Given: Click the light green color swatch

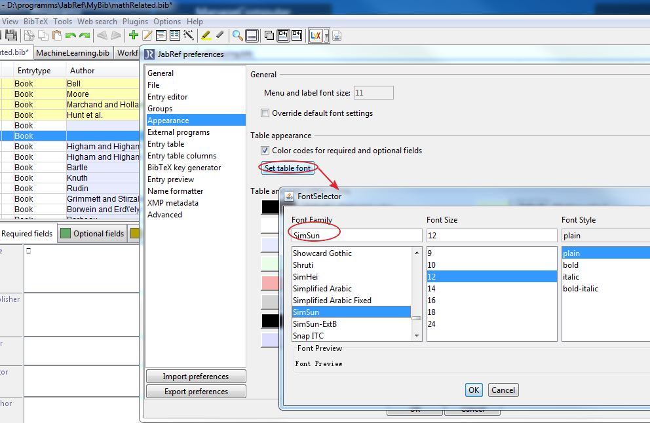Looking at the screenshot, I should pos(270,264).
